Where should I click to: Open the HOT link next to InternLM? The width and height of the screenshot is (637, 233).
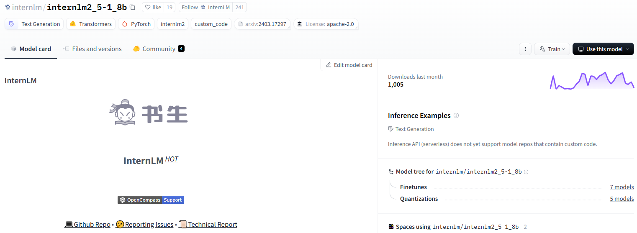[x=172, y=159]
